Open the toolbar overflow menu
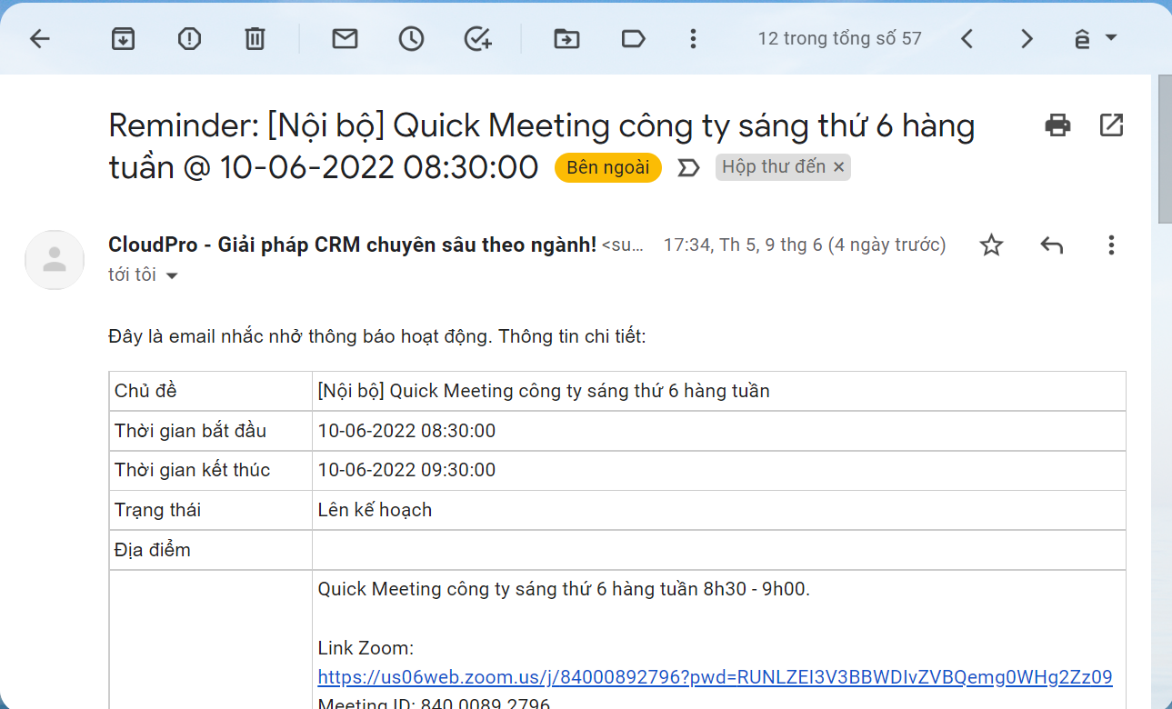Viewport: 1172px width, 709px height. coord(693,38)
